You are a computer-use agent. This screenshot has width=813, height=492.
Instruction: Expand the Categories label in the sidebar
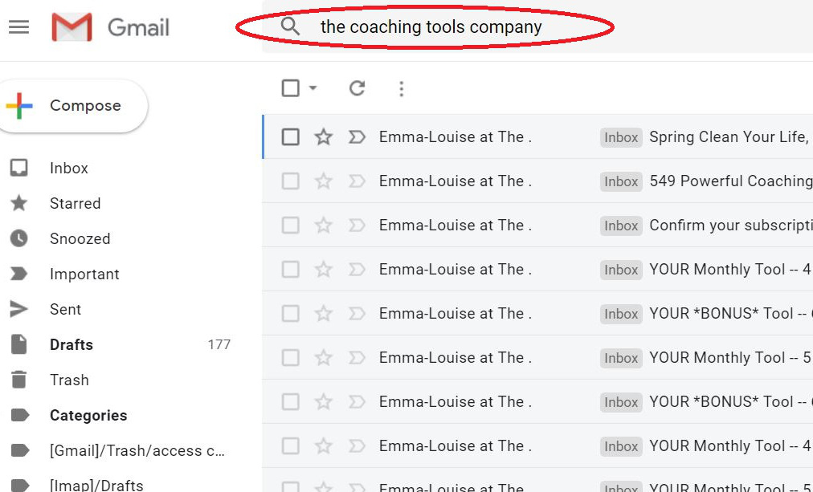(x=88, y=416)
